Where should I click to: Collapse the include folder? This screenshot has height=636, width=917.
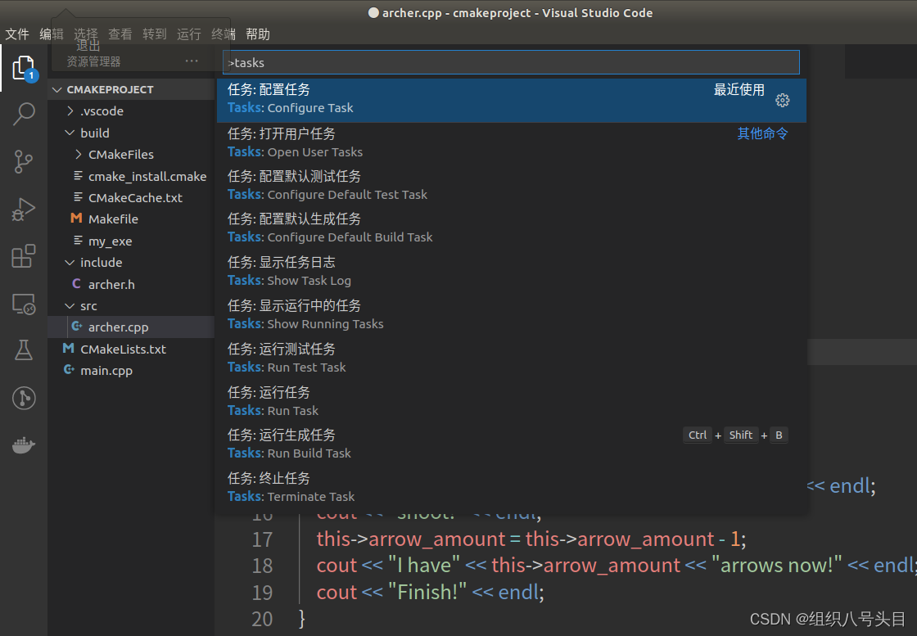coord(70,263)
